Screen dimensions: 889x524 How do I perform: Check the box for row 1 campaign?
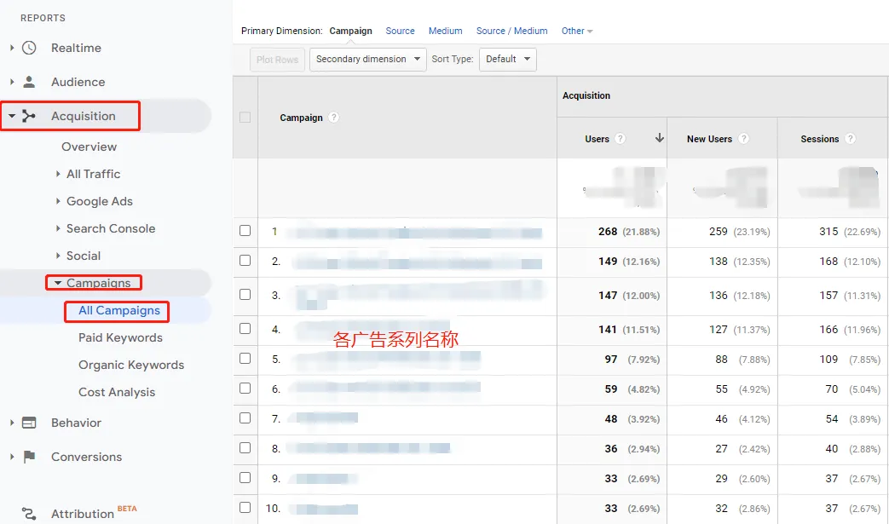click(x=245, y=231)
